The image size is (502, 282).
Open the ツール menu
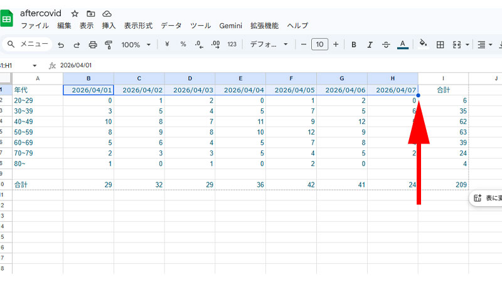[x=200, y=26]
